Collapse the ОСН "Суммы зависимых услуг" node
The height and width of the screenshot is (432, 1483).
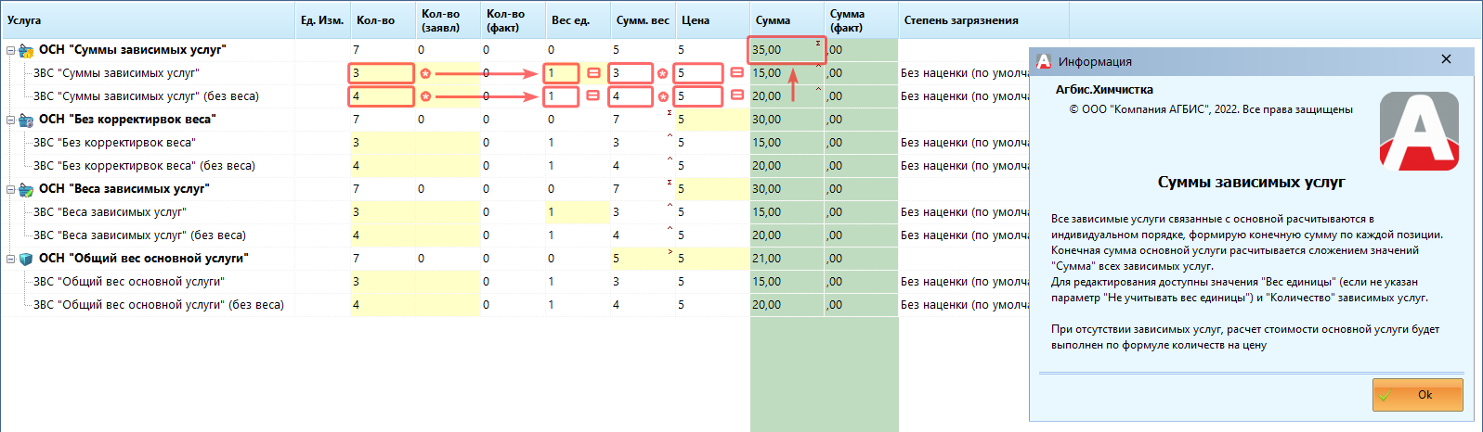(10, 51)
